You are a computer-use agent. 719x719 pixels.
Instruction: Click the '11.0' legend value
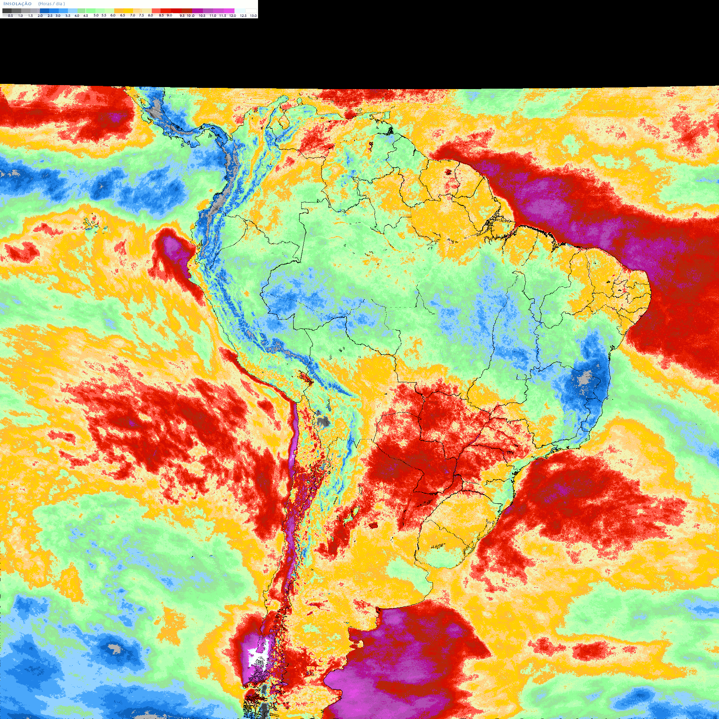(x=213, y=16)
